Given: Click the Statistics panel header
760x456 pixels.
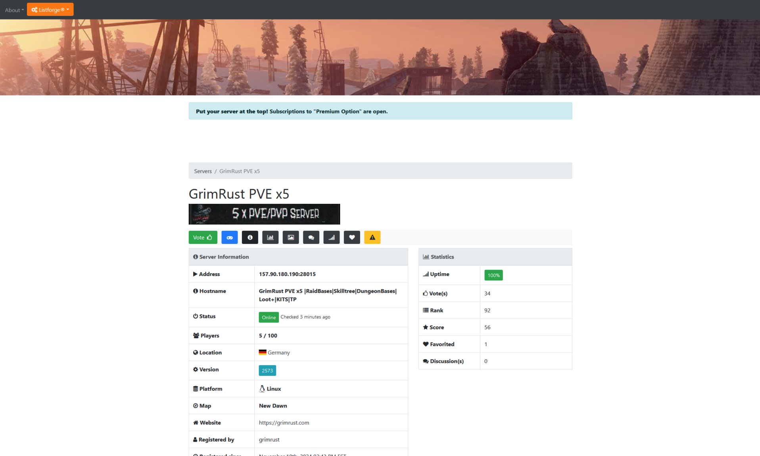Looking at the screenshot, I should (x=495, y=257).
